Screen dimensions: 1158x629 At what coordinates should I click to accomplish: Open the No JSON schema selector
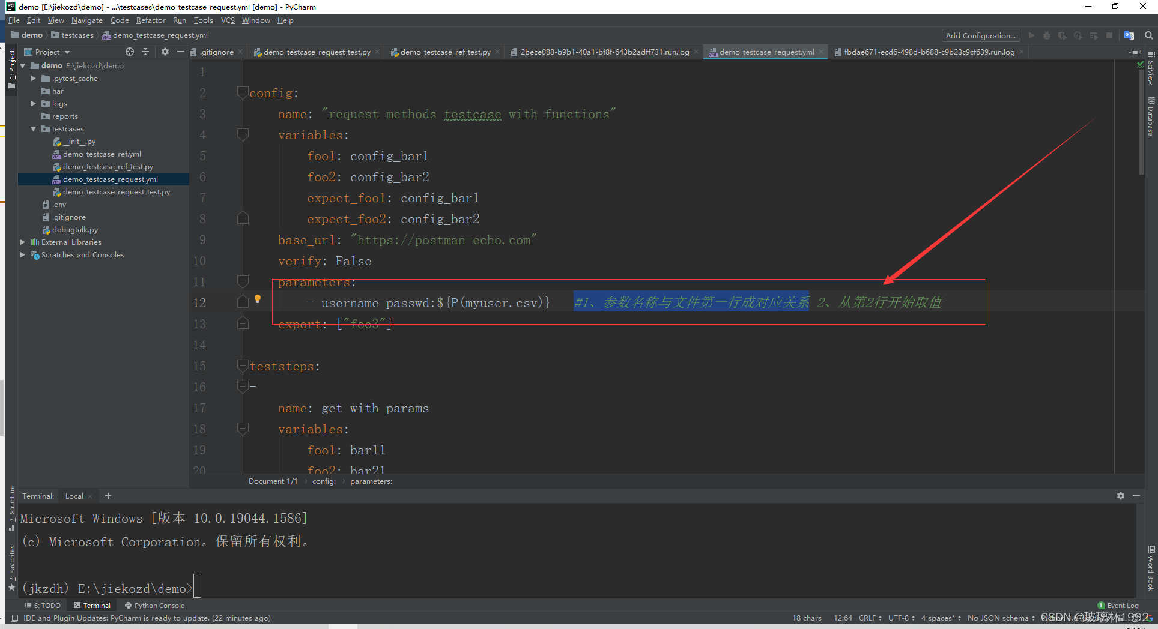1001,618
